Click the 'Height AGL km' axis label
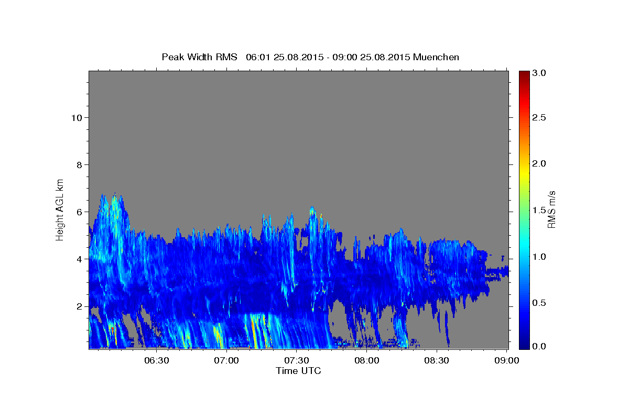Viewport: 629px width, 419px height. [60, 209]
